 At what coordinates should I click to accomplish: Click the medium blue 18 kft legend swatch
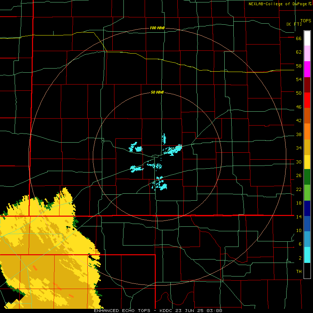click(307, 224)
